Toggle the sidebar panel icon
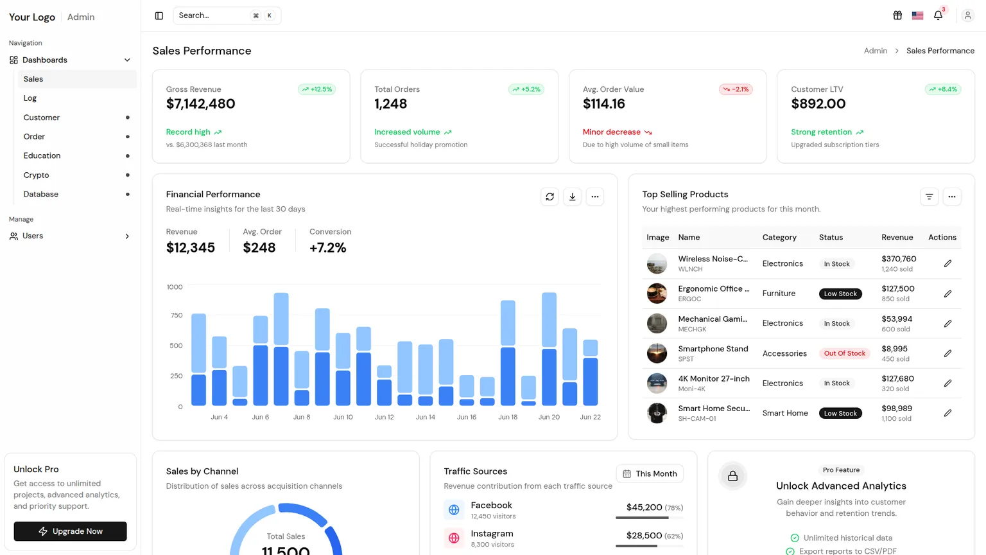The image size is (986, 555). (x=159, y=15)
